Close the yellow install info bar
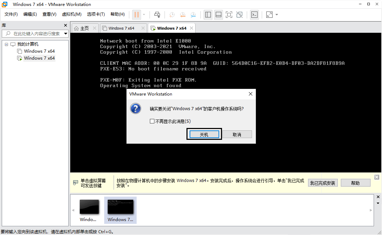The width and height of the screenshot is (382, 235). pyautogui.click(x=377, y=177)
